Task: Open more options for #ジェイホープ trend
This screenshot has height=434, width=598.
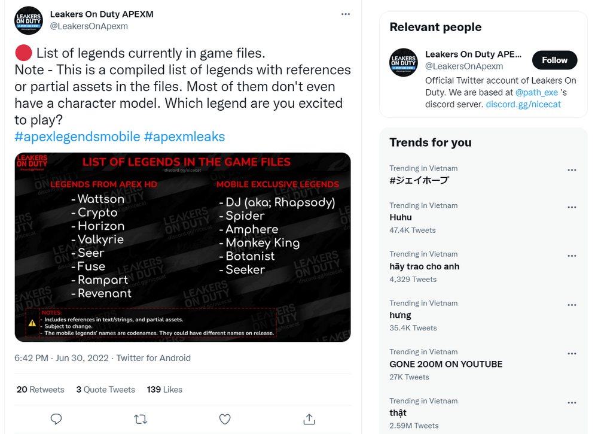Action: (572, 170)
